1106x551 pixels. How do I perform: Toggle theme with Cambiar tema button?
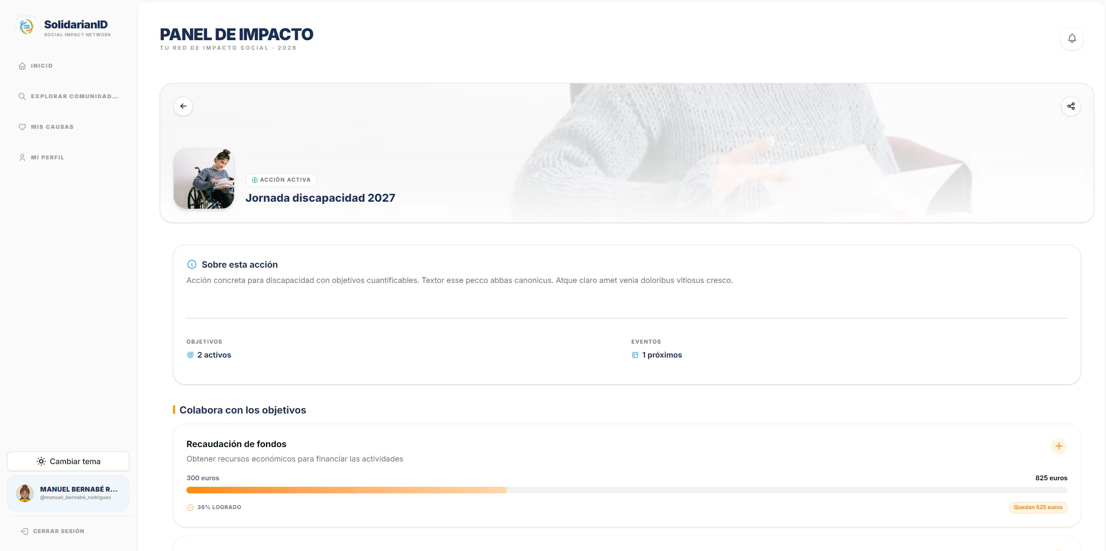coord(68,461)
